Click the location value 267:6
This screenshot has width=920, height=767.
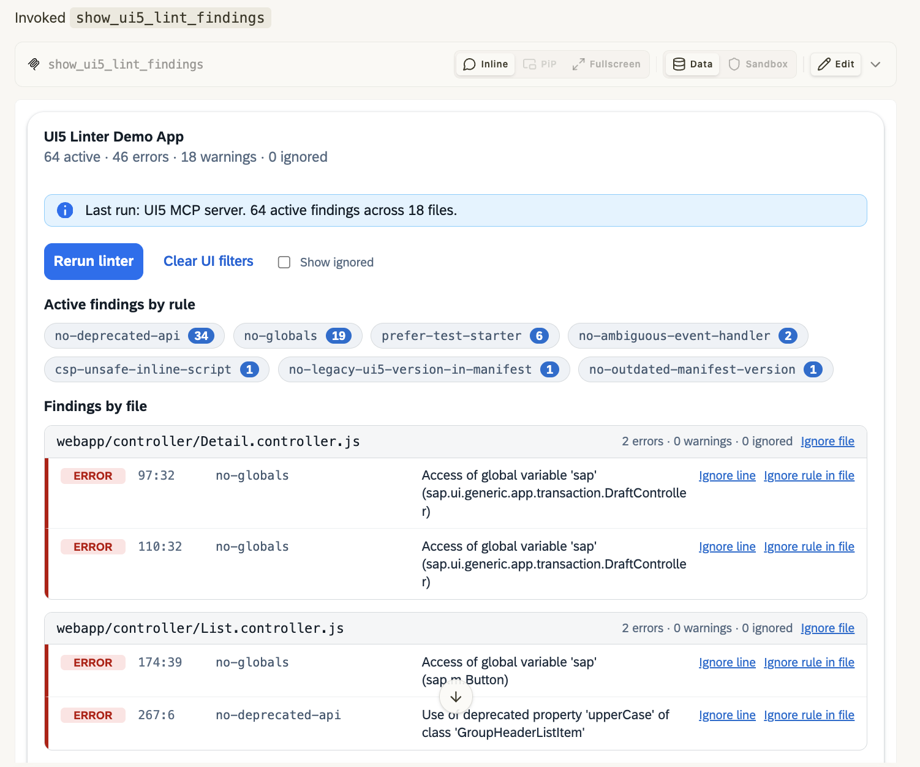(x=156, y=715)
